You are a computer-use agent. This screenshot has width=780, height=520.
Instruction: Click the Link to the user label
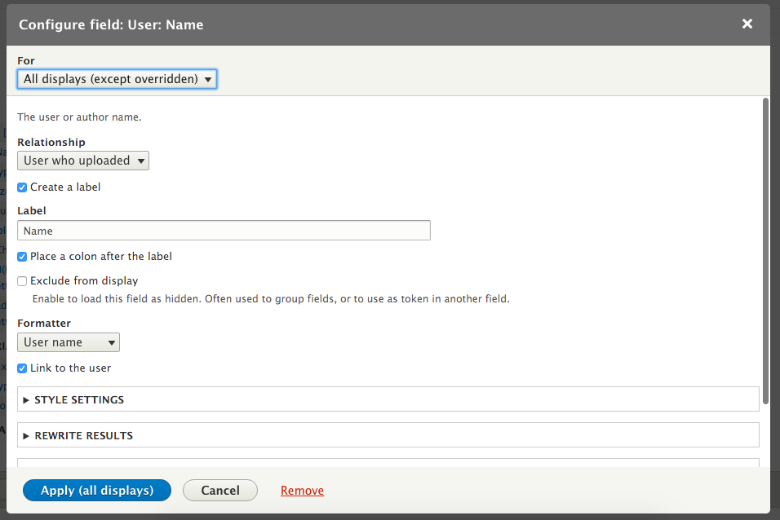pos(71,368)
